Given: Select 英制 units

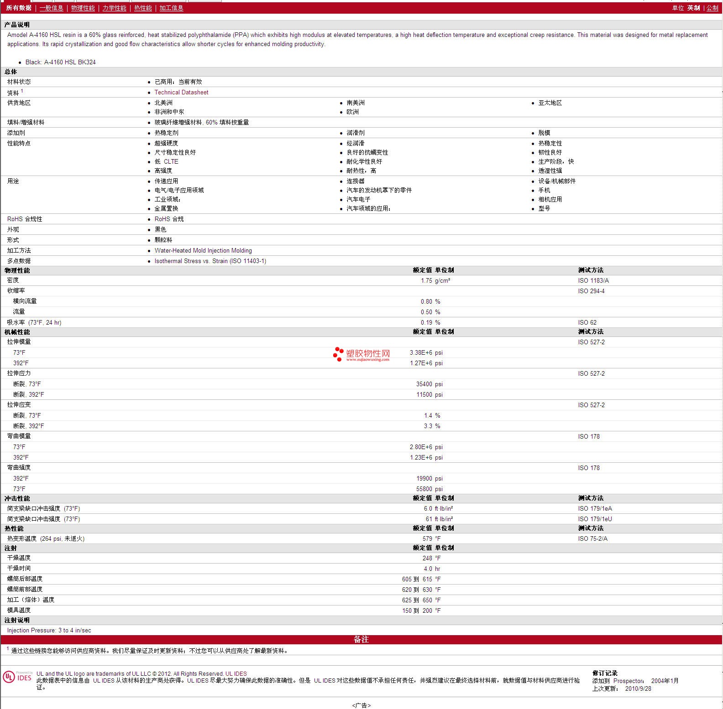Looking at the screenshot, I should 694,8.
